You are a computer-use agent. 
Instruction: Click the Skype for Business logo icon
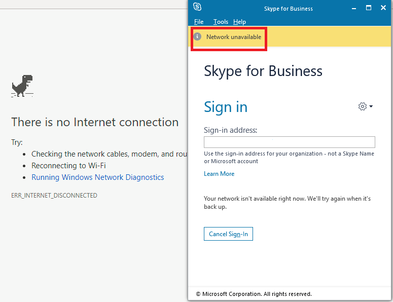[x=197, y=7]
